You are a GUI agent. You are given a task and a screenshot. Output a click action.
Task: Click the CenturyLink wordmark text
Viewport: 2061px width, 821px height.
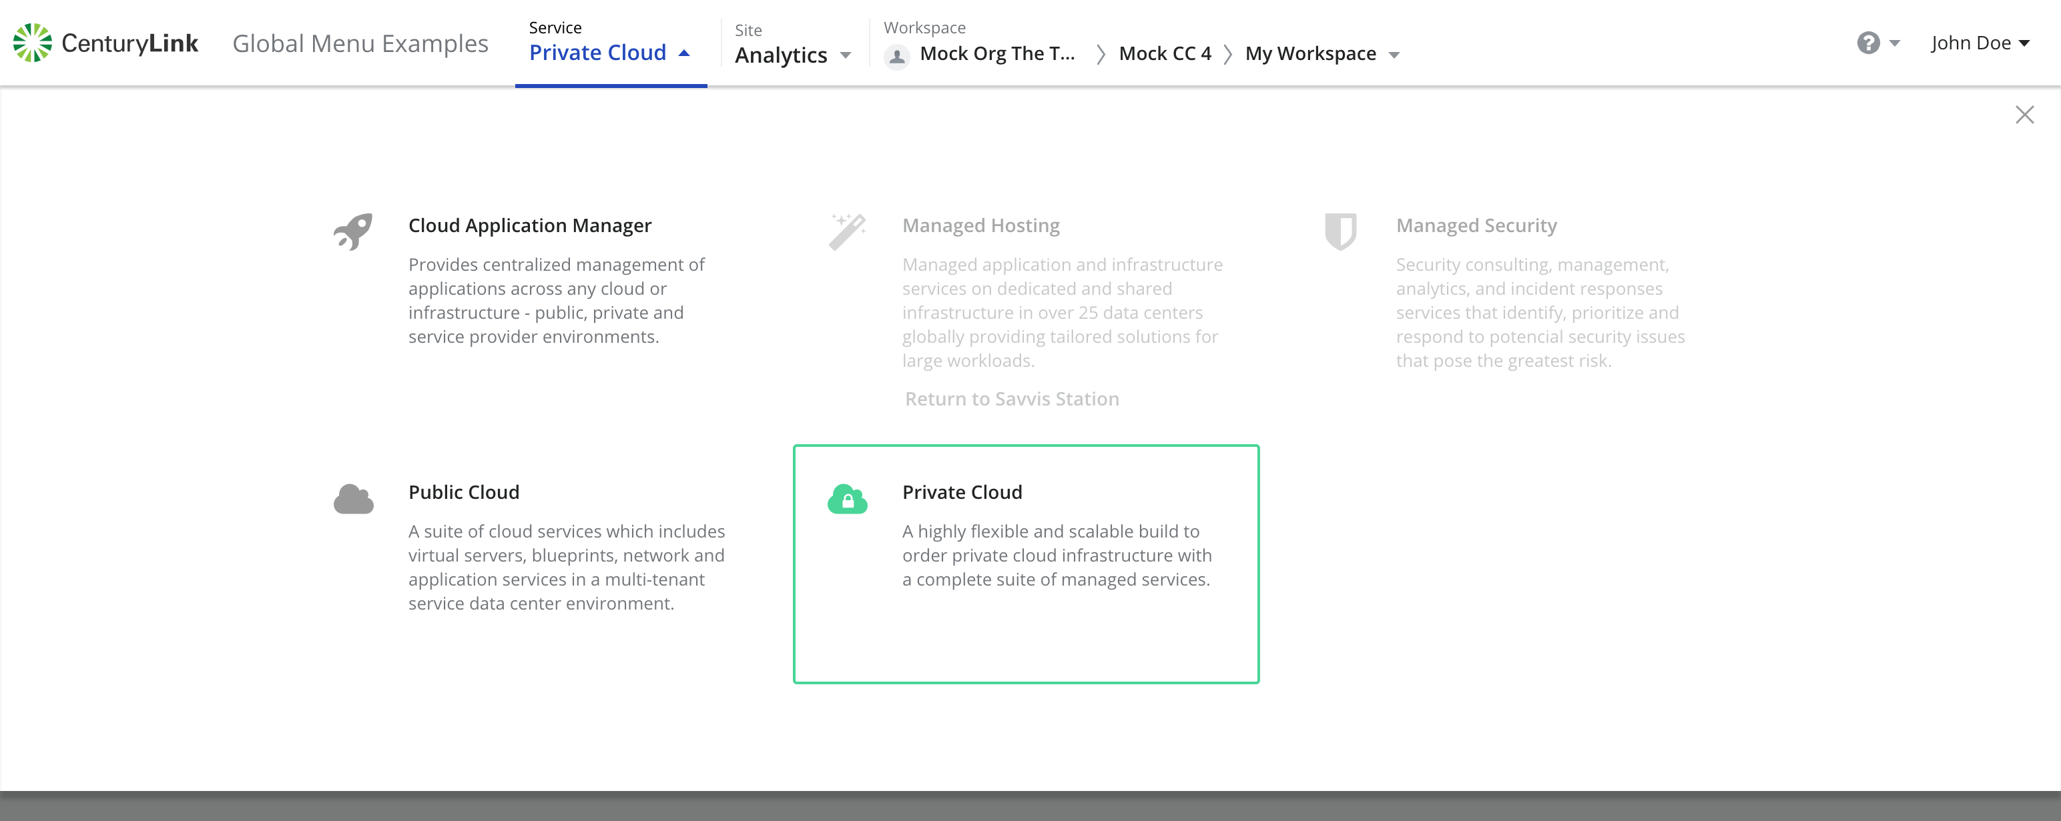click(x=129, y=43)
